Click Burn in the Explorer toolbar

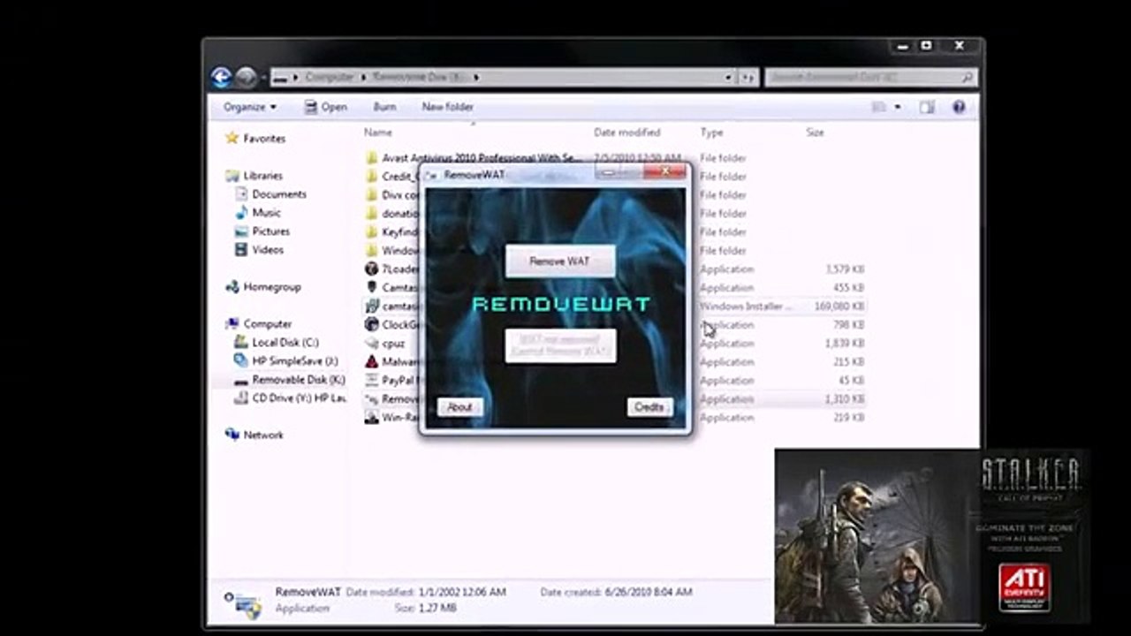tap(384, 107)
